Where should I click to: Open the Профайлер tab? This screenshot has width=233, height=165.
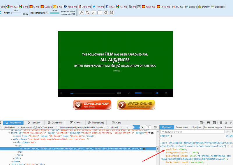(x=96, y=123)
